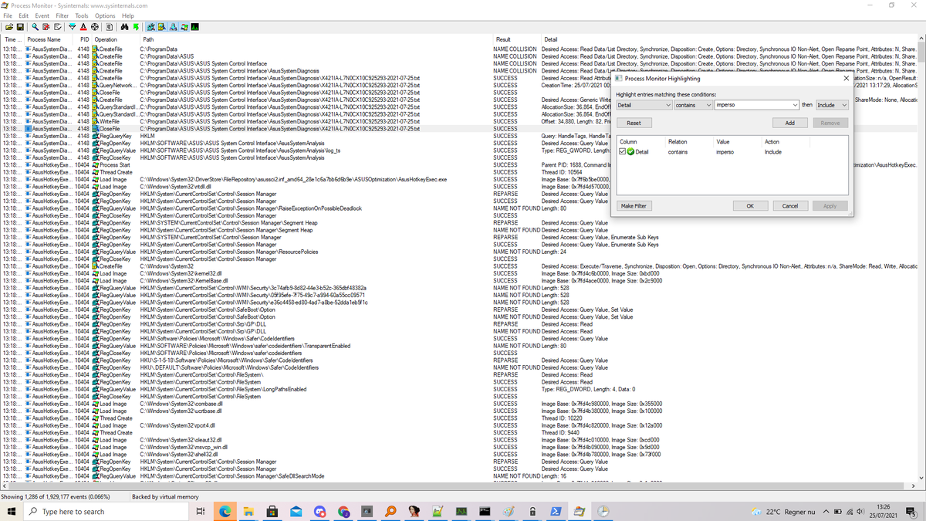Screen dimensions: 926x521
Task: Save events with the floppy disk icon
Action: tap(20, 27)
